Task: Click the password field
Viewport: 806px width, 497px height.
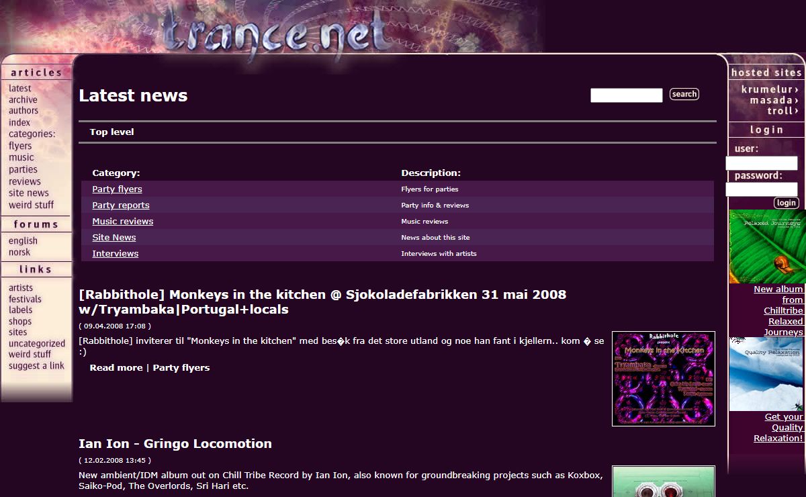Action: pyautogui.click(x=762, y=189)
